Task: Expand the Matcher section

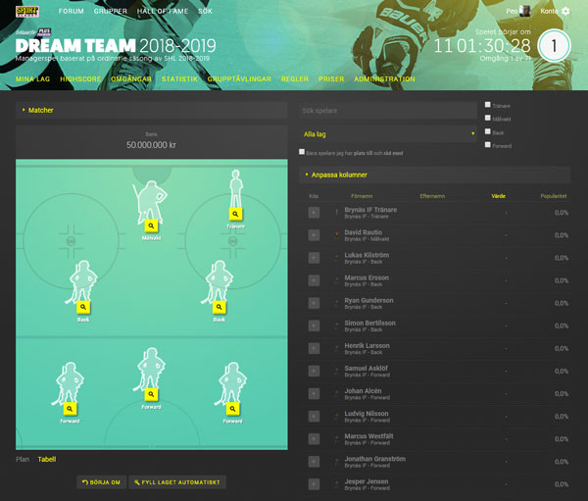Action: [x=152, y=110]
